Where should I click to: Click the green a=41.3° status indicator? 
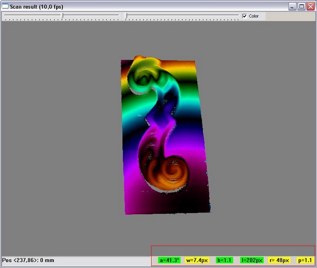click(x=168, y=260)
